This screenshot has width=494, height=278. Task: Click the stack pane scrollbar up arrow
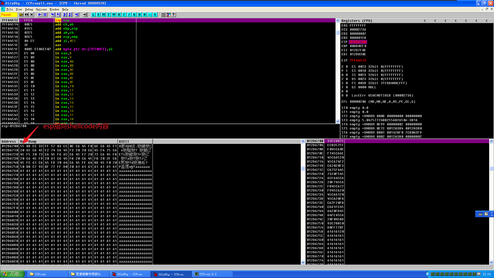pyautogui.click(x=491, y=141)
